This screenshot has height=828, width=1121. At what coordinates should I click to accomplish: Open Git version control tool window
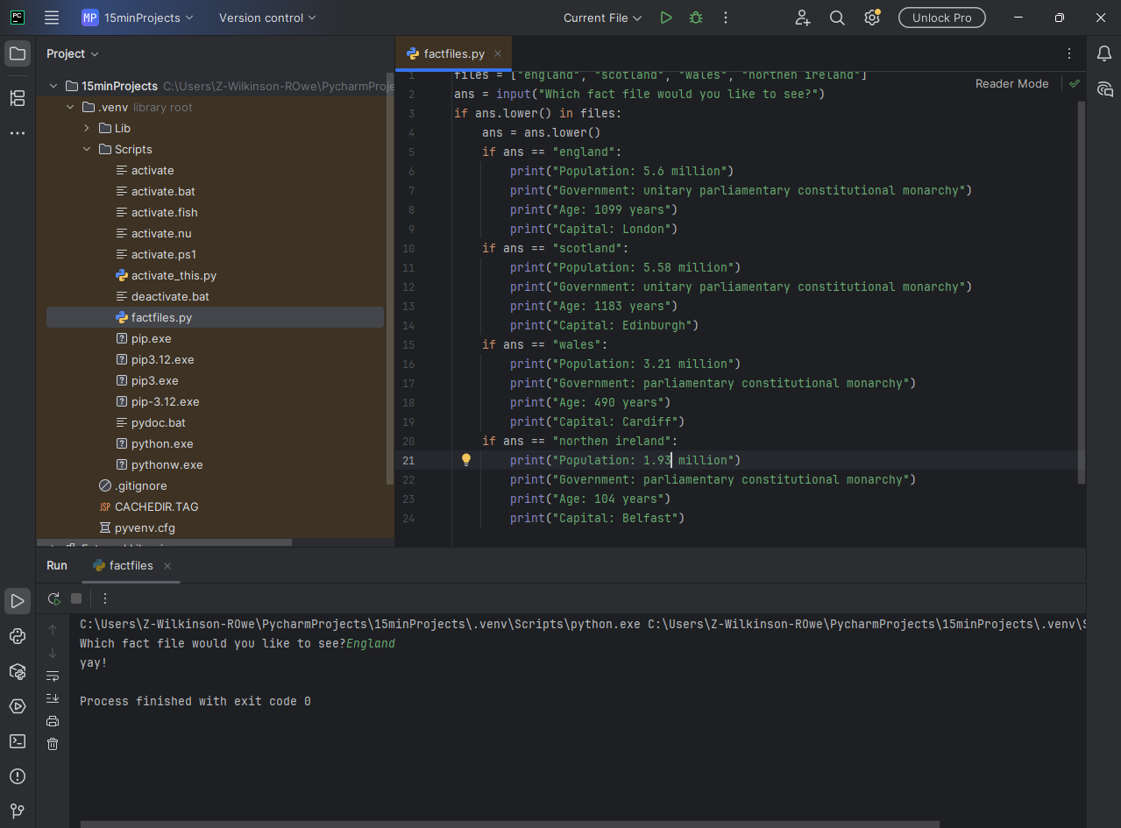click(x=18, y=811)
